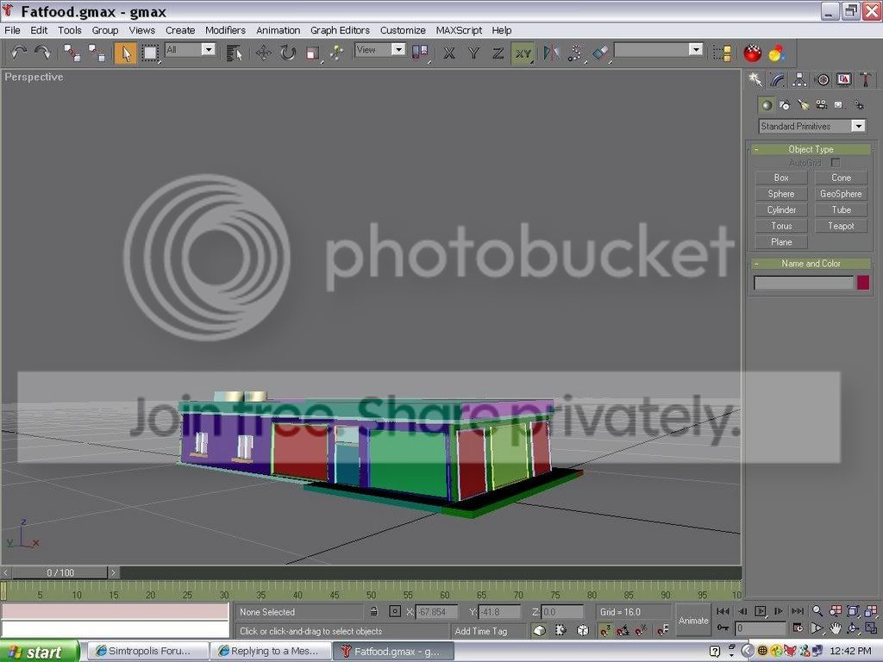Viewport: 883px width, 662px height.
Task: Toggle Restrict to X axis
Action: click(x=448, y=53)
